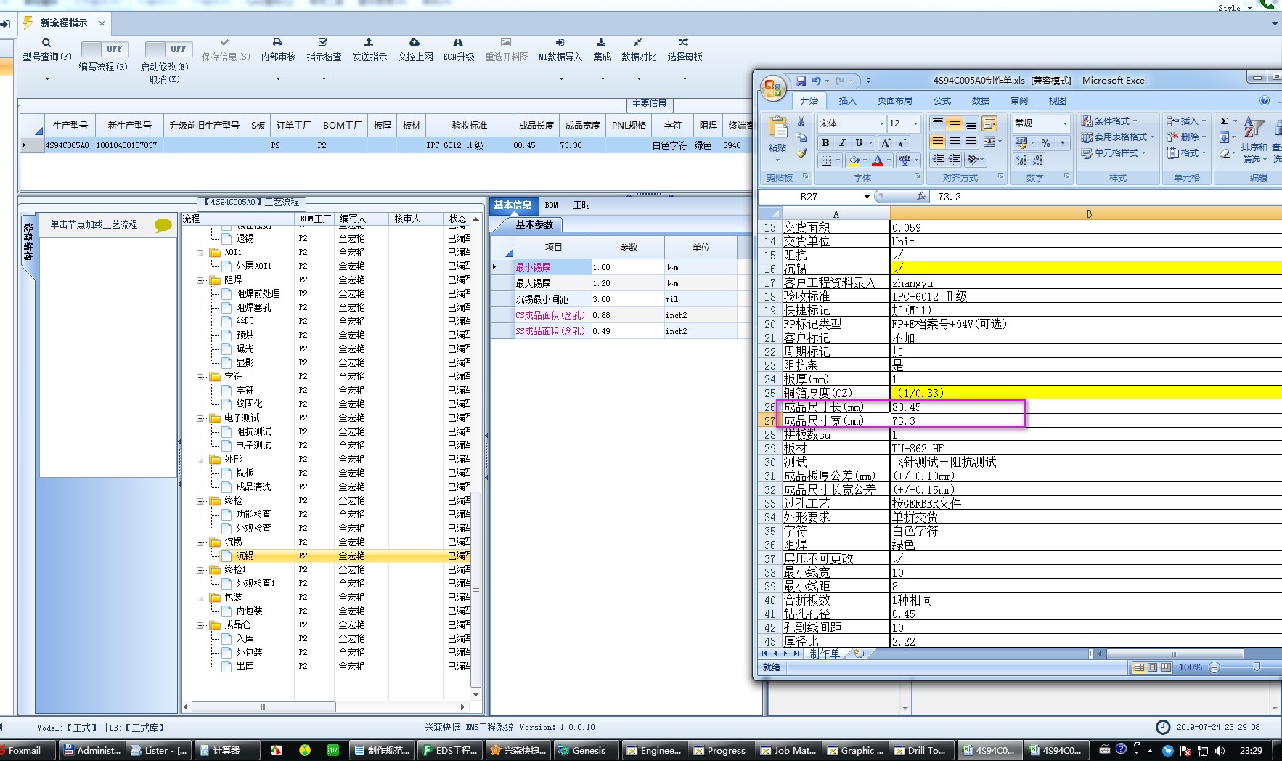Collapse the 电子测试 folder node
Viewport: 1282px width, 761px height.
click(201, 418)
